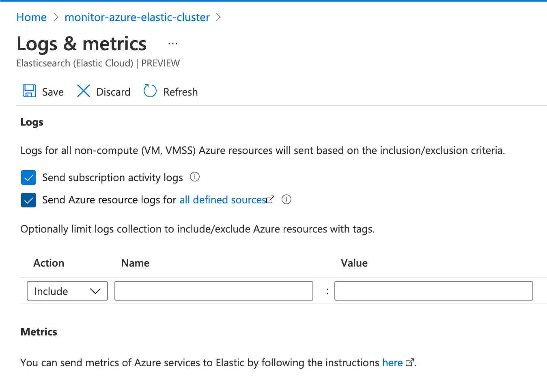Screen dimensions: 547x380
Task: Click inside the tag Name input field
Action: click(213, 291)
